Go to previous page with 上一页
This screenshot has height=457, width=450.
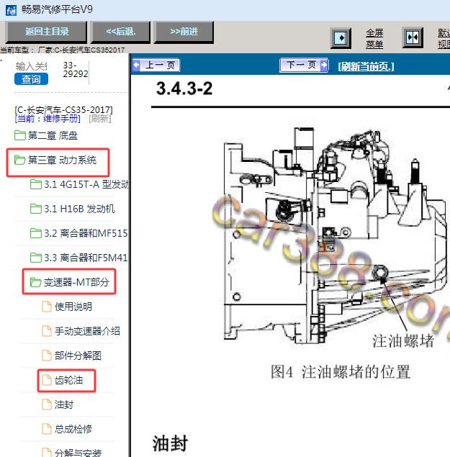pos(156,65)
